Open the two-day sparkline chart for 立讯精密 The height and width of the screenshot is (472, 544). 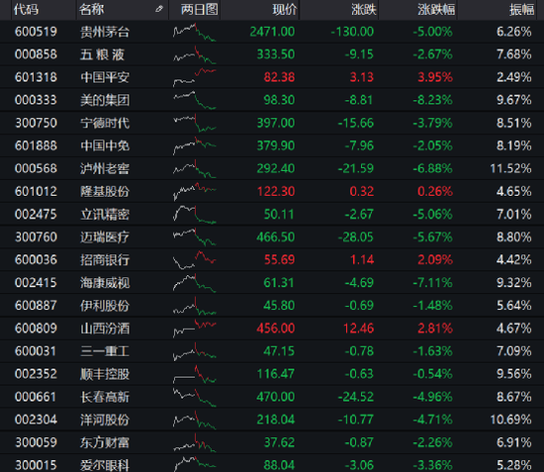pos(195,214)
